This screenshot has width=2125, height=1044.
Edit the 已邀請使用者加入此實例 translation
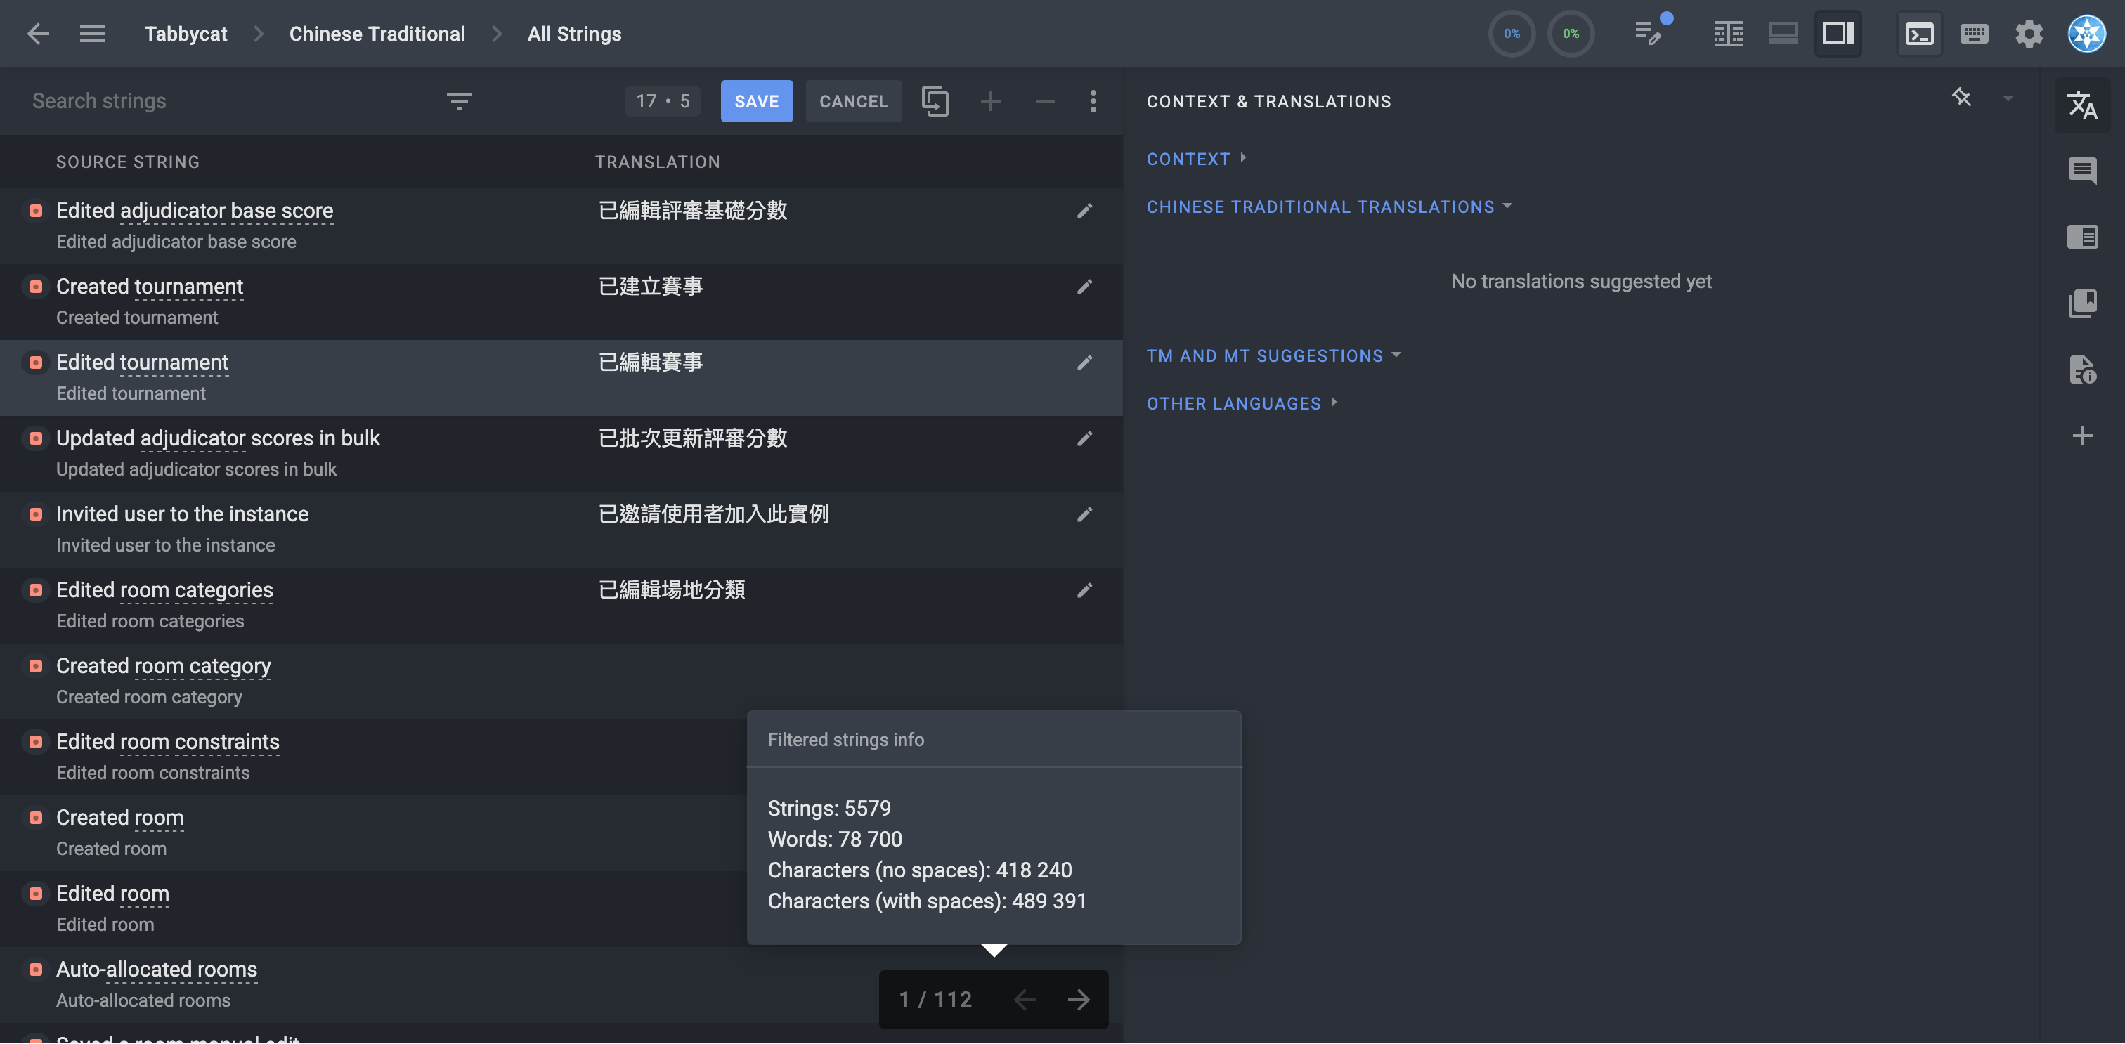pos(1084,514)
